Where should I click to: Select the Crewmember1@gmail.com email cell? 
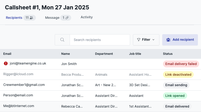click(x=24, y=85)
